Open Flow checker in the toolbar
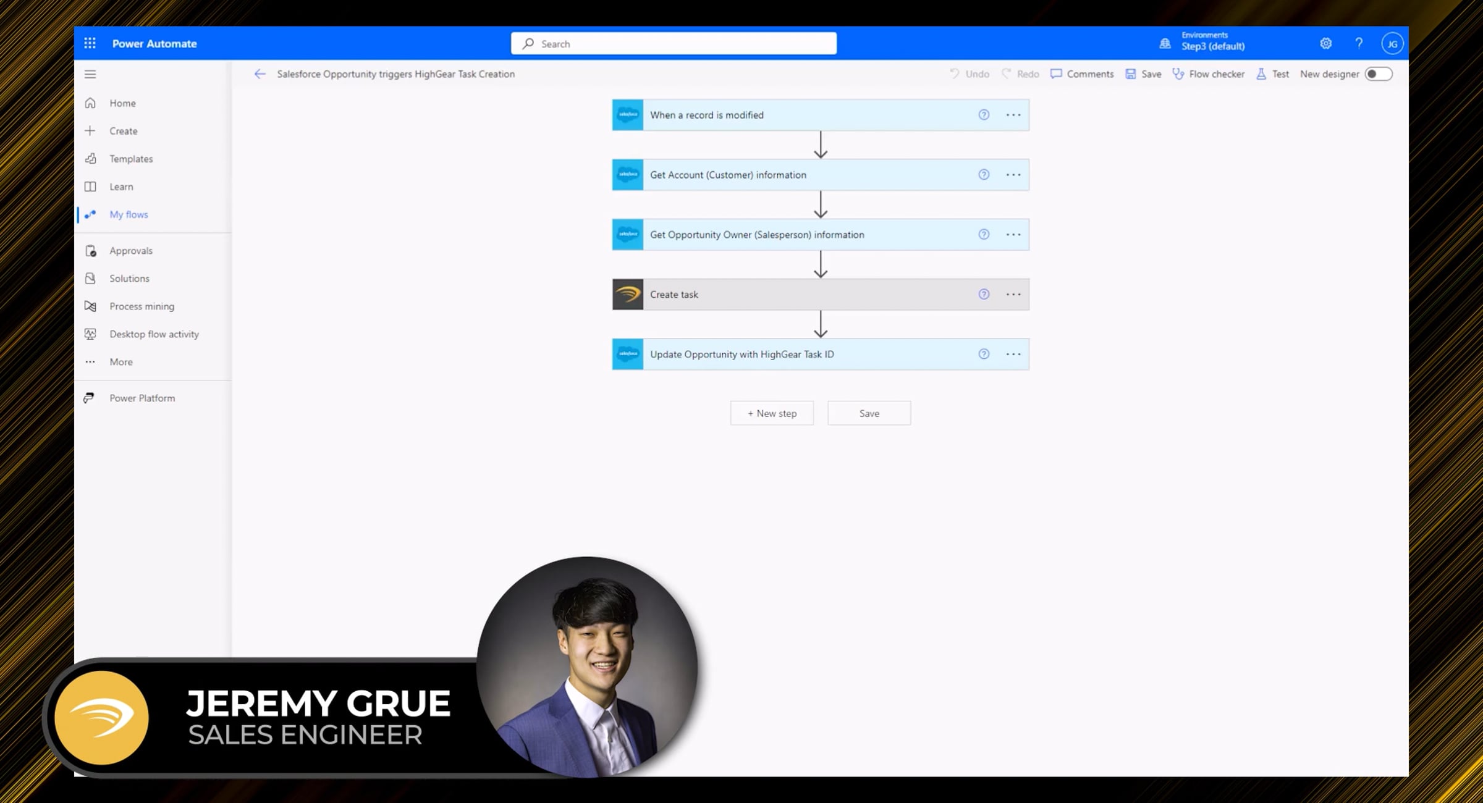1483x803 pixels. pos(1209,74)
